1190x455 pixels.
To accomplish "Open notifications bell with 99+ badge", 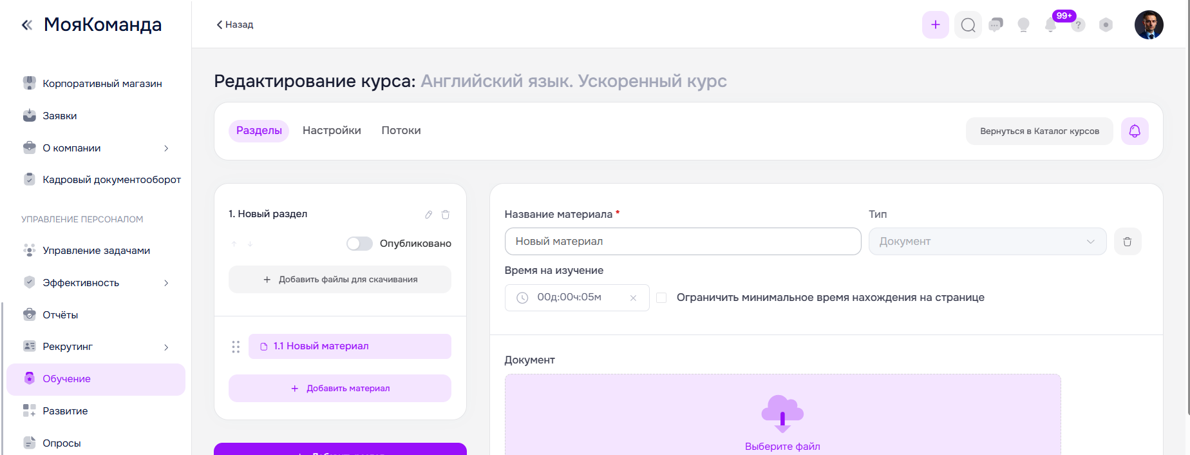I will (x=1051, y=25).
